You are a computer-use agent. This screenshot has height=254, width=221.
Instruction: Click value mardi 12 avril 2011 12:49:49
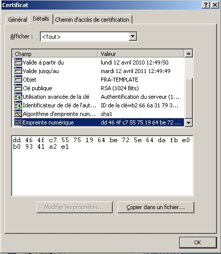coord(135,71)
